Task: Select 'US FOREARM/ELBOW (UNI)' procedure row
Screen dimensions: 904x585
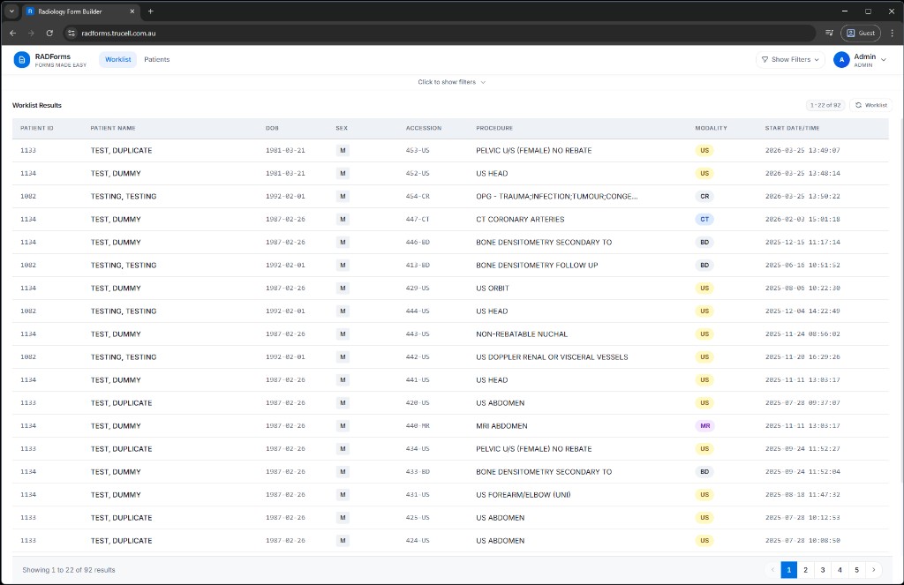Action: 450,494
